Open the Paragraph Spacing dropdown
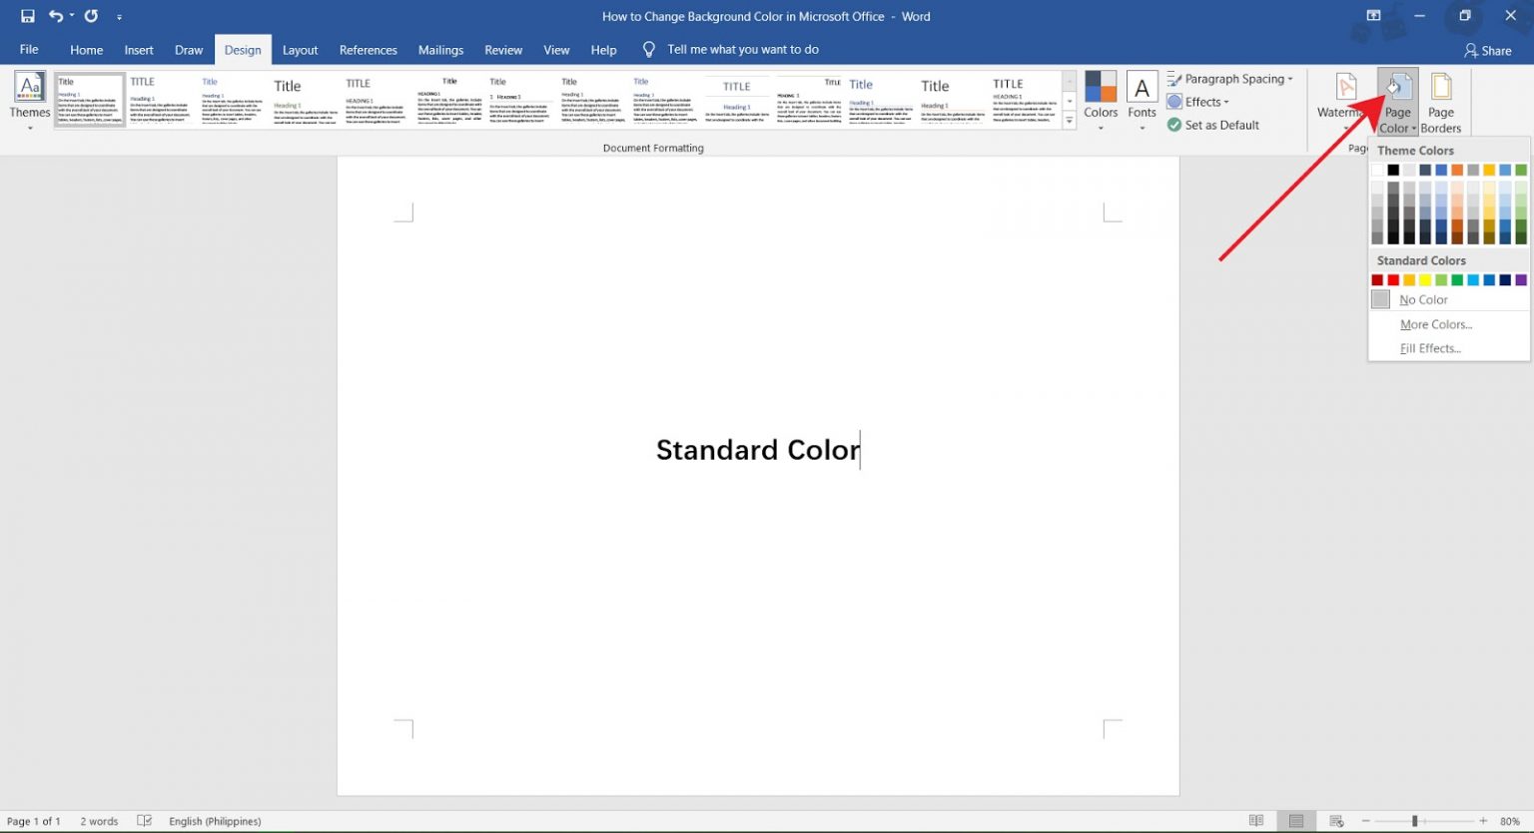1534x833 pixels. [x=1230, y=79]
